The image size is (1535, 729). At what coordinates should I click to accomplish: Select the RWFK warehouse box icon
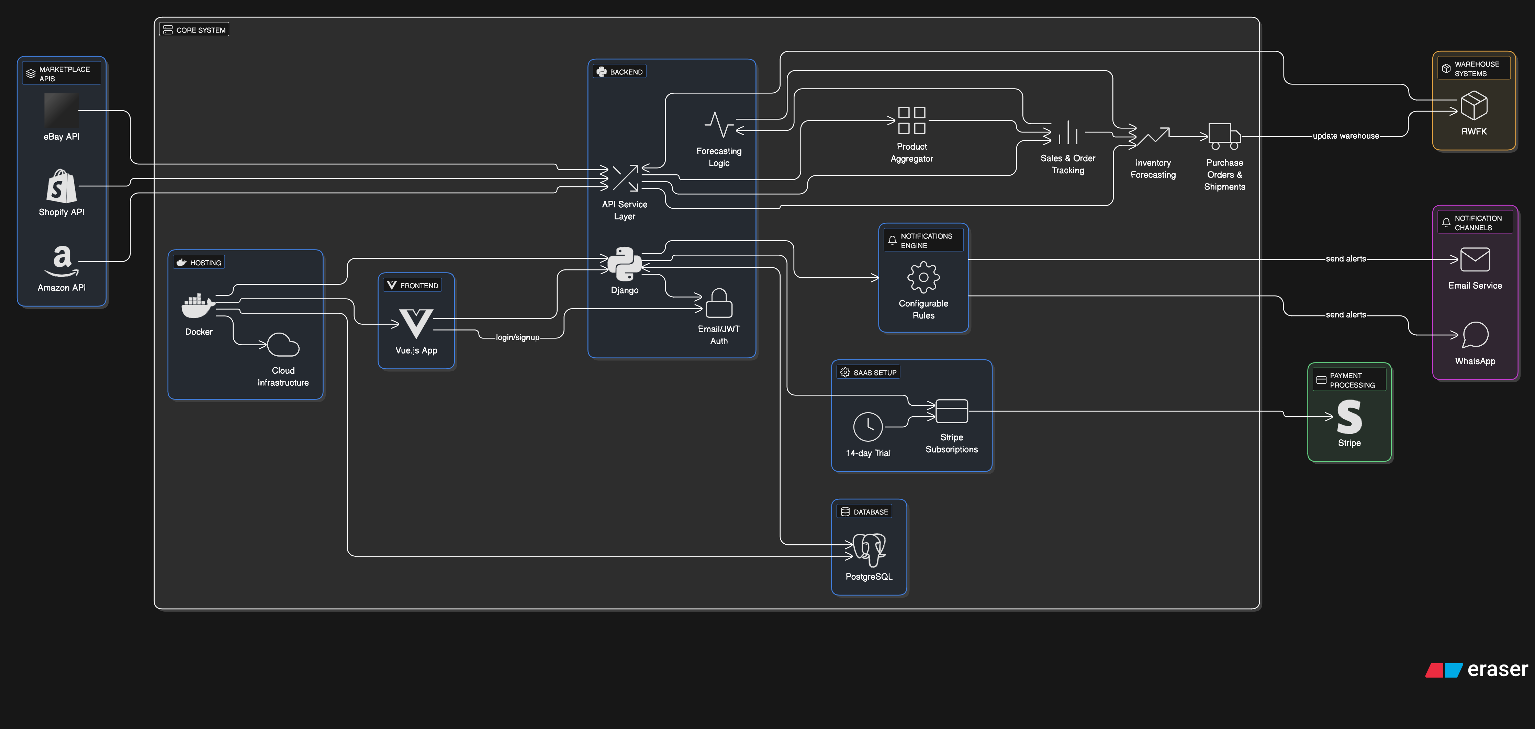point(1474,105)
